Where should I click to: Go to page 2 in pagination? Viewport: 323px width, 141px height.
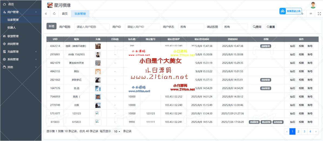click(x=298, y=131)
